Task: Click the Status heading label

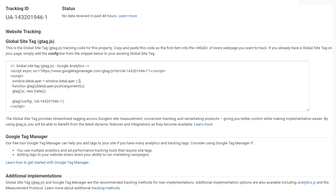Action: [68, 9]
